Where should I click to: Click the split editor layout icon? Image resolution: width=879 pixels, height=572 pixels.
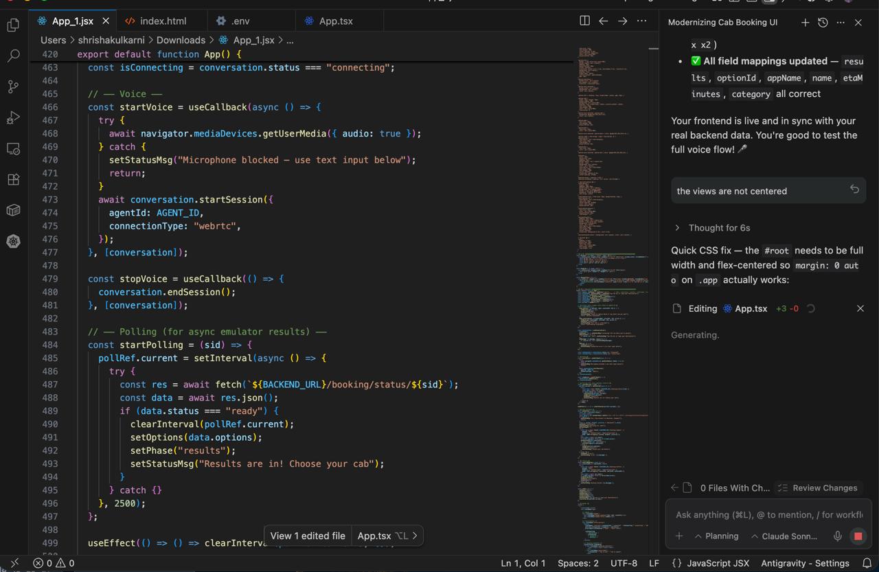coord(584,21)
